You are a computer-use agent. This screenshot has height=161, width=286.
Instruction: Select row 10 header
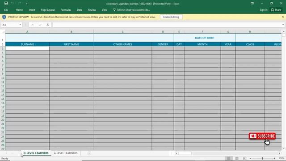click(x=3, y=78)
